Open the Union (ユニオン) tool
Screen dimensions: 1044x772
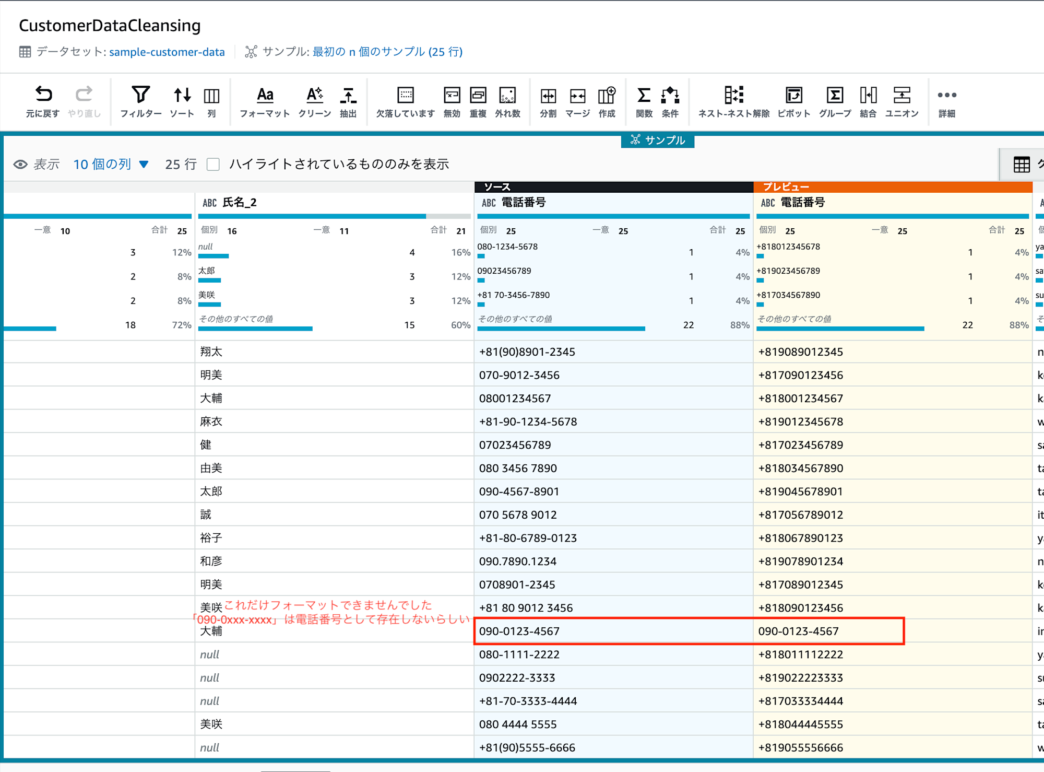[901, 101]
